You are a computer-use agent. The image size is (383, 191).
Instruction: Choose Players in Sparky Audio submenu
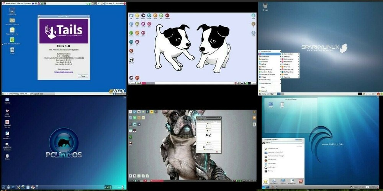290,67
